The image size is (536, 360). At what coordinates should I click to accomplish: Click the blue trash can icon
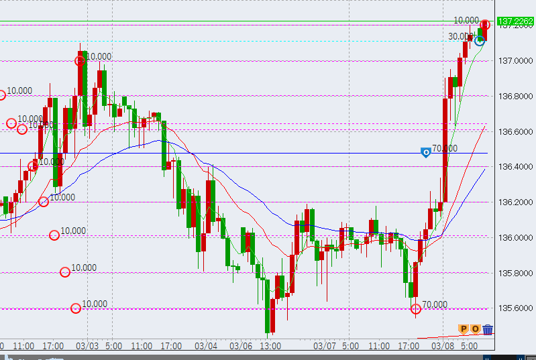pos(488,329)
